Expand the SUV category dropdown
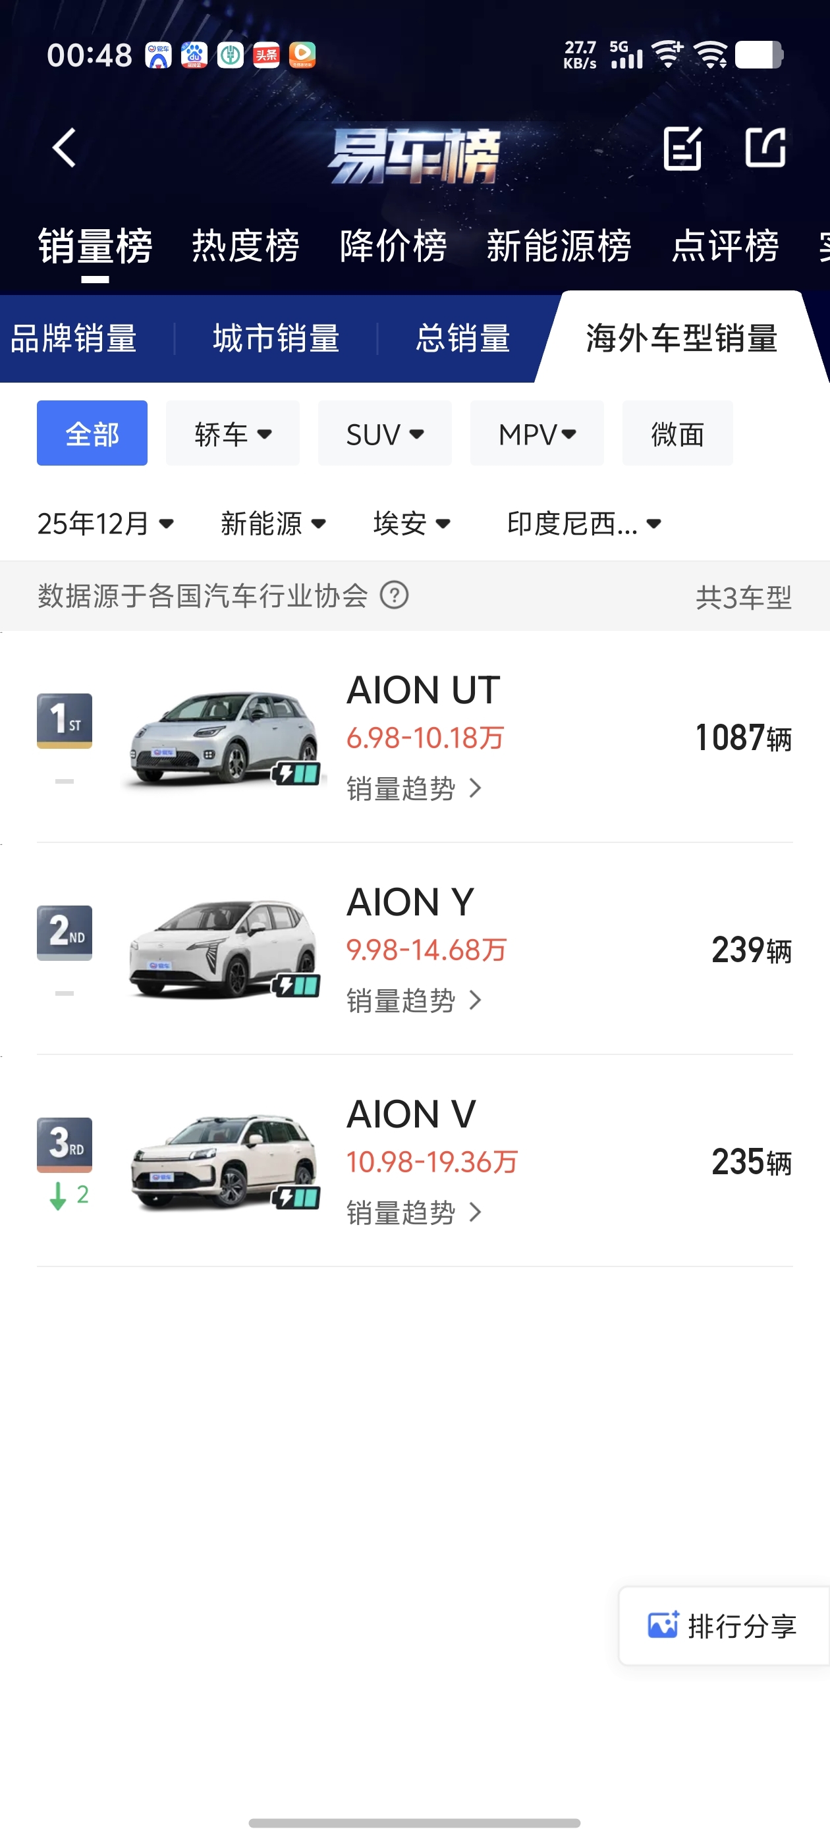 click(x=385, y=433)
